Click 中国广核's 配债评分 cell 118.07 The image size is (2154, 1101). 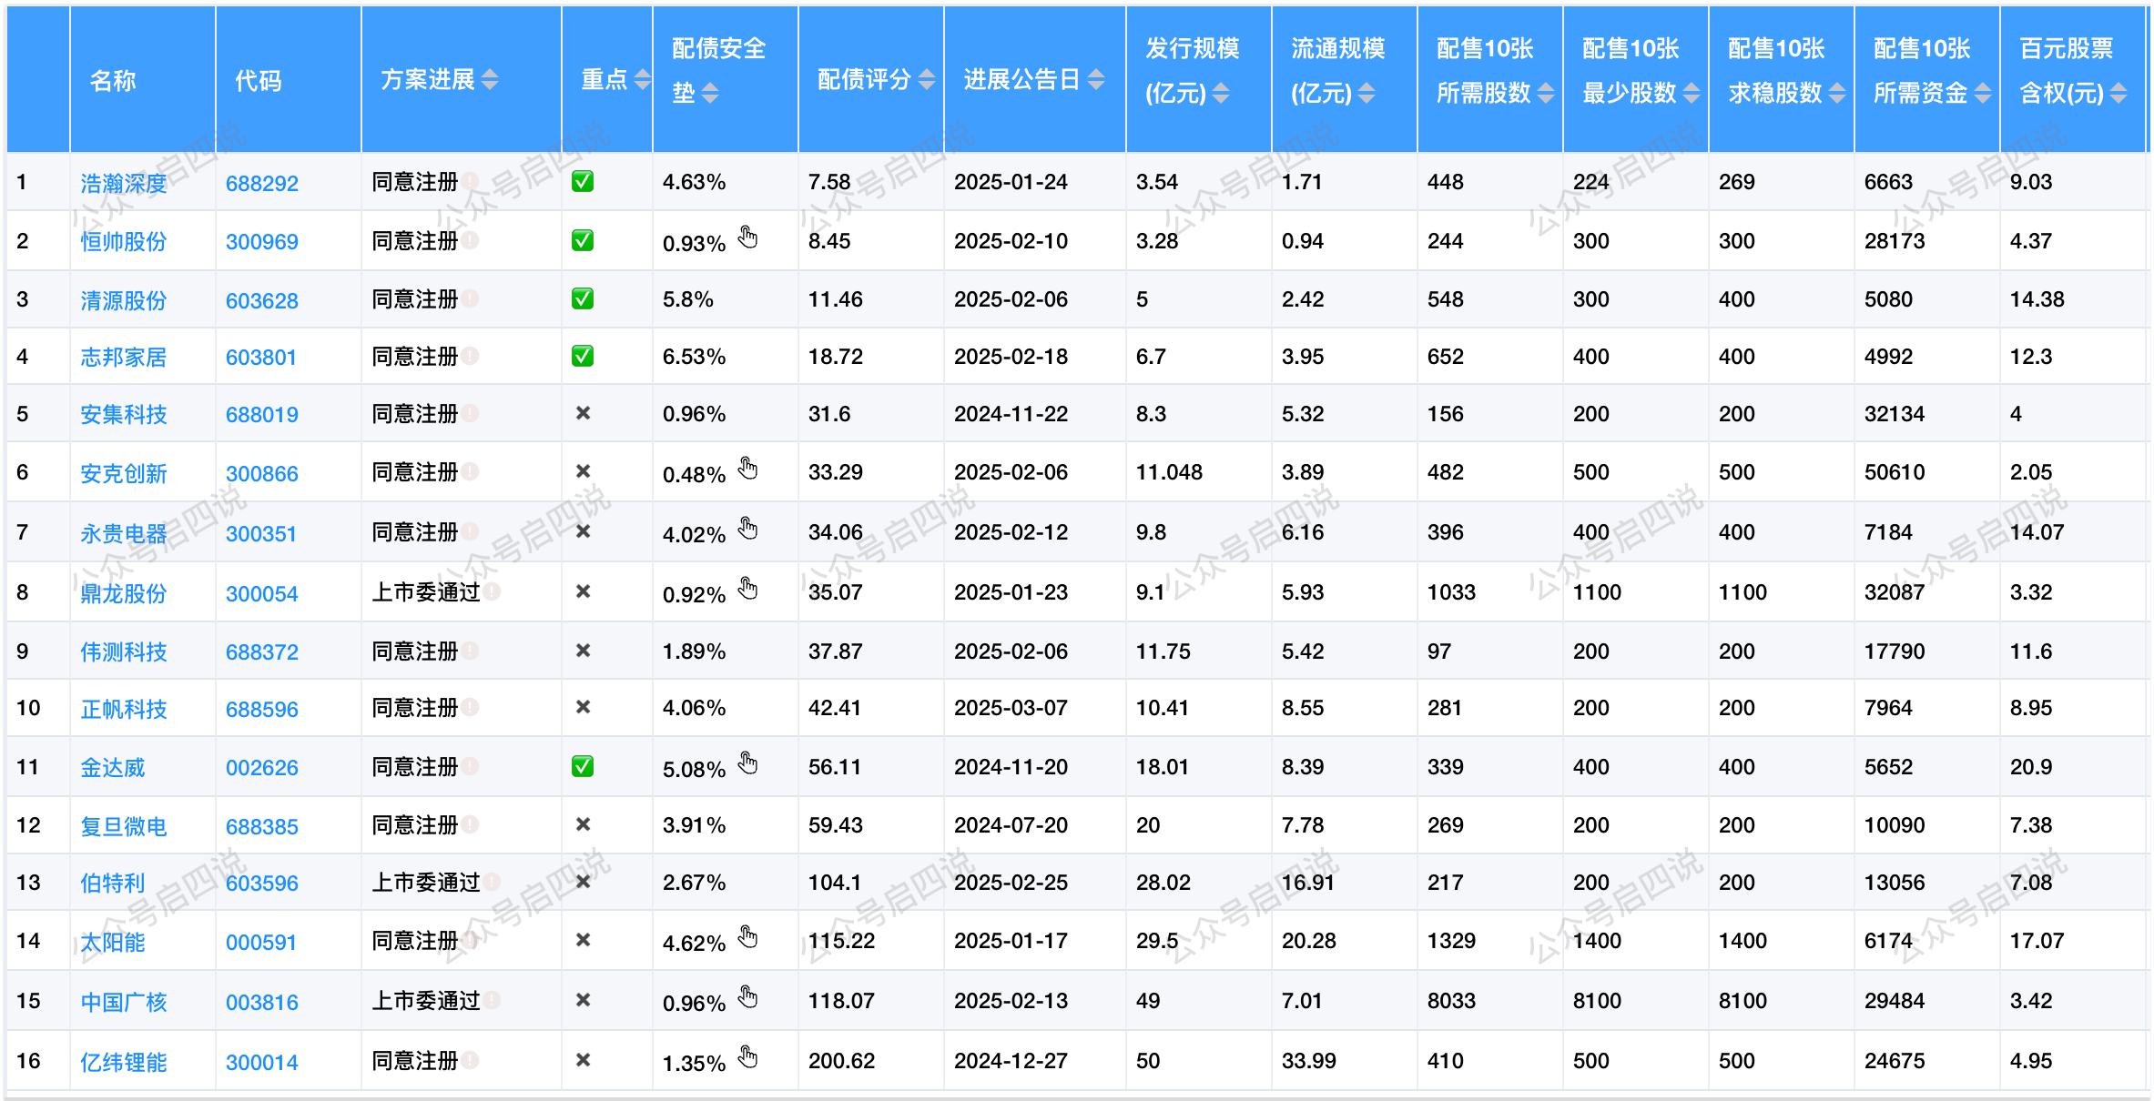[840, 1001]
